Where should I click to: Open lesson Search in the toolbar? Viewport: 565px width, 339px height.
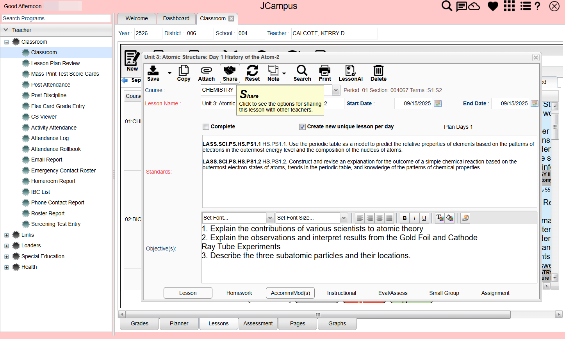302,73
